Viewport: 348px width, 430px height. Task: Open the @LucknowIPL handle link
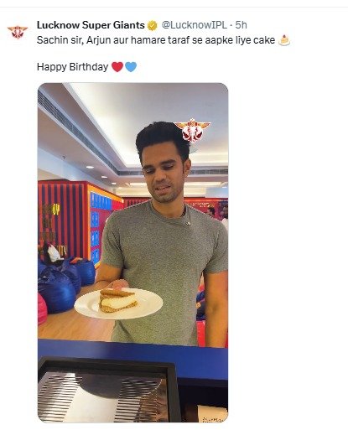tap(195, 25)
